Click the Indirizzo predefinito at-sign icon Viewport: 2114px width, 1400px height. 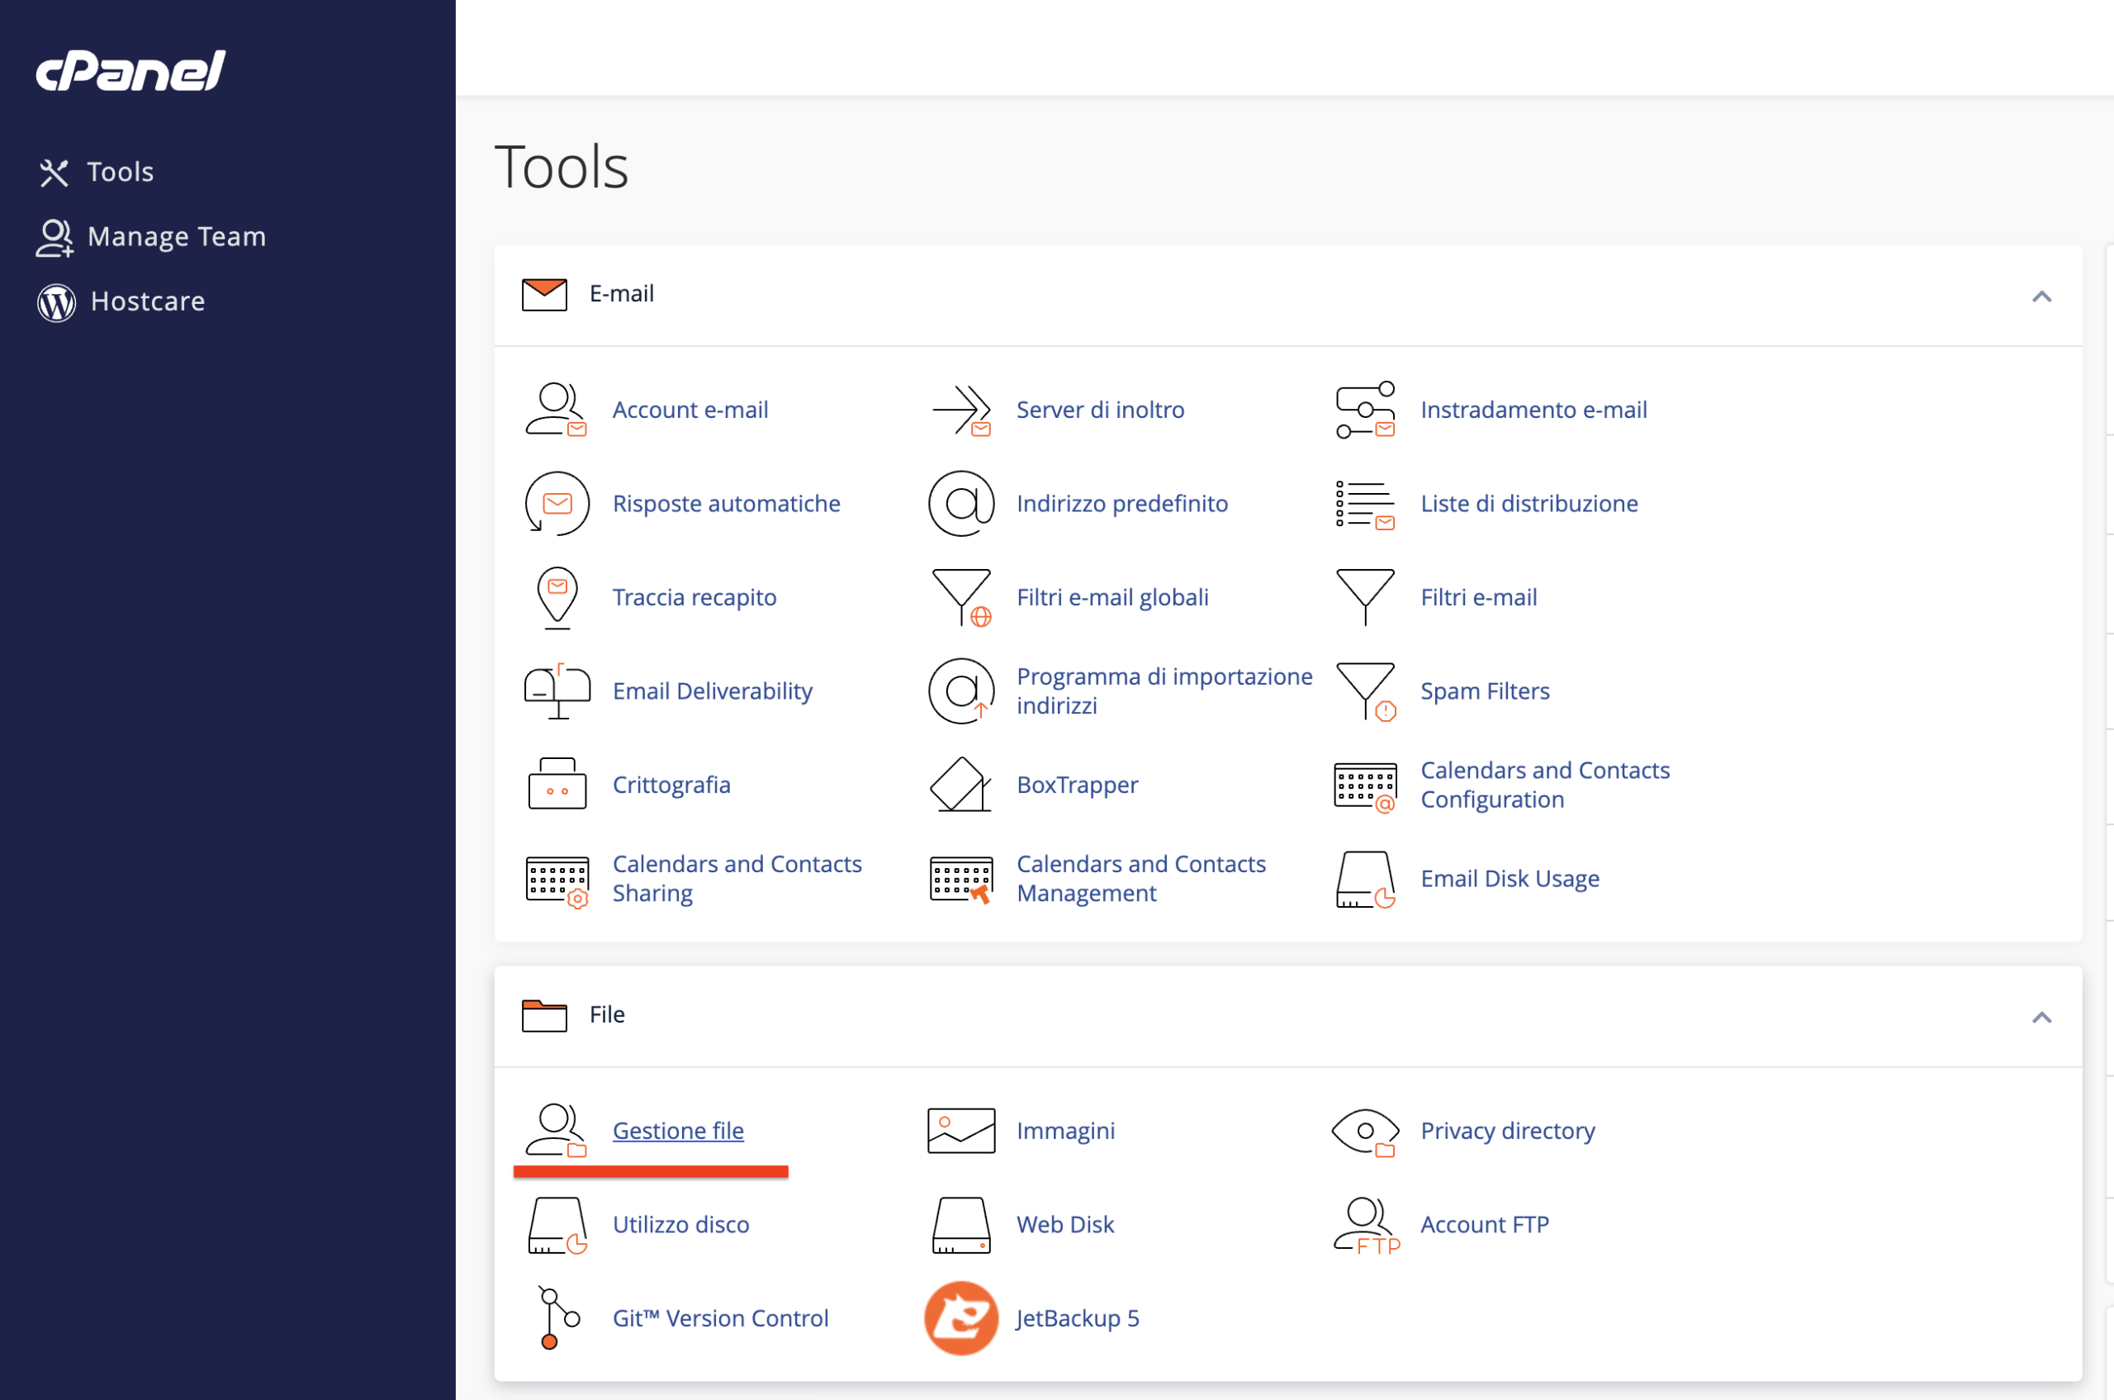coord(961,504)
